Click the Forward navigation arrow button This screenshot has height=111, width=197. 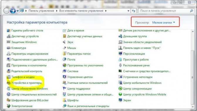[x=13, y=11]
